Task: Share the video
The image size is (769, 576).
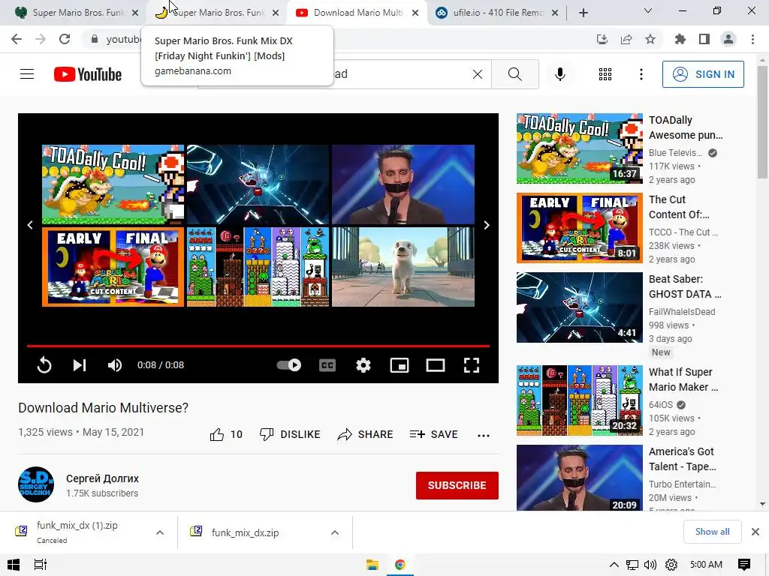Action: pos(366,434)
